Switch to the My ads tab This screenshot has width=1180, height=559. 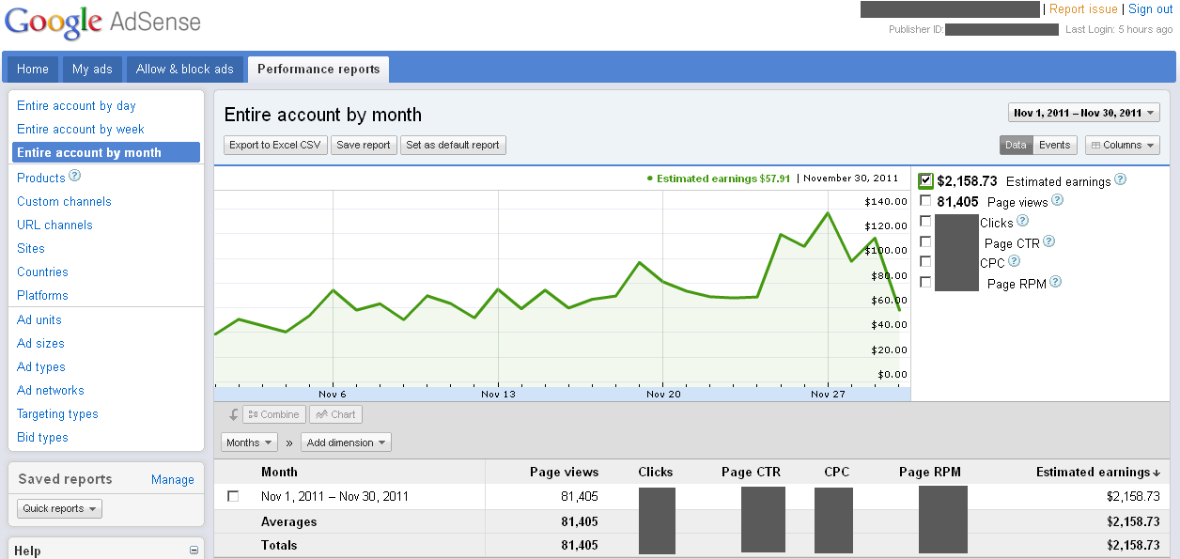point(92,70)
